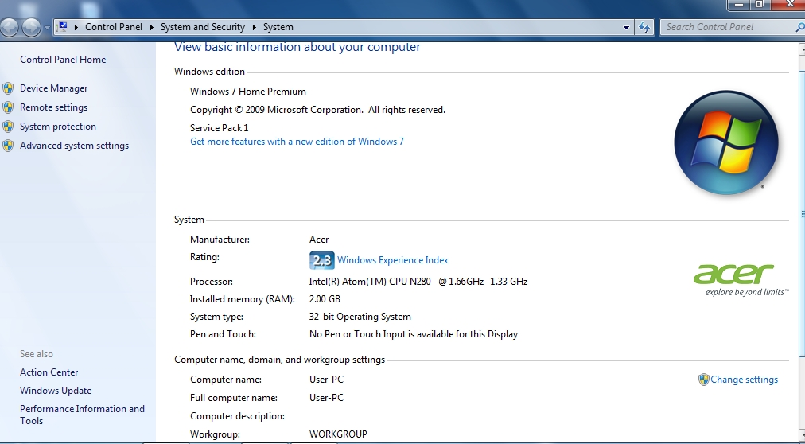Click the View basic information heading
This screenshot has height=444, width=805.
[x=297, y=47]
